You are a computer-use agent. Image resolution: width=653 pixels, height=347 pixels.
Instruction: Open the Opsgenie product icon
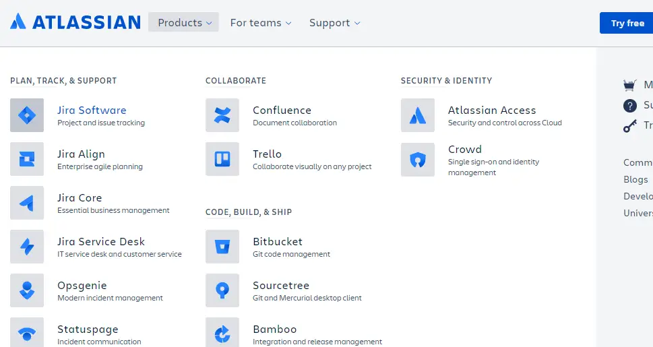click(x=27, y=290)
